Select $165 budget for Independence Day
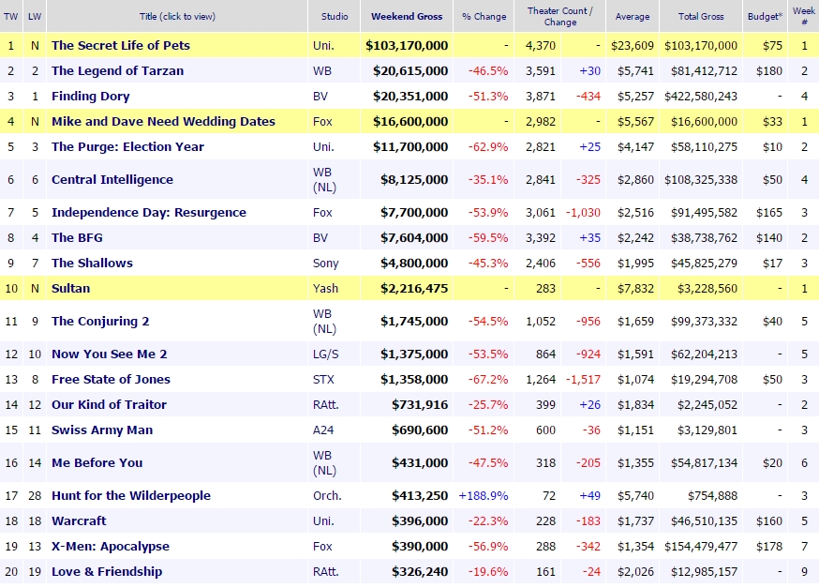The width and height of the screenshot is (819, 588). pyautogui.click(x=769, y=213)
